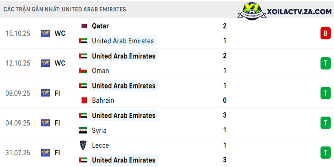This screenshot has height=167, width=334.
Task: Open the Qatar team link
Action: [100, 26]
